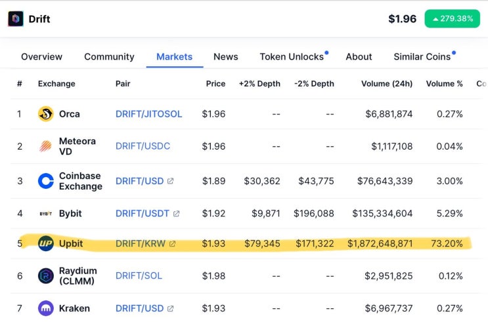Open the Kraken DRIFT/USD pair link

point(139,308)
